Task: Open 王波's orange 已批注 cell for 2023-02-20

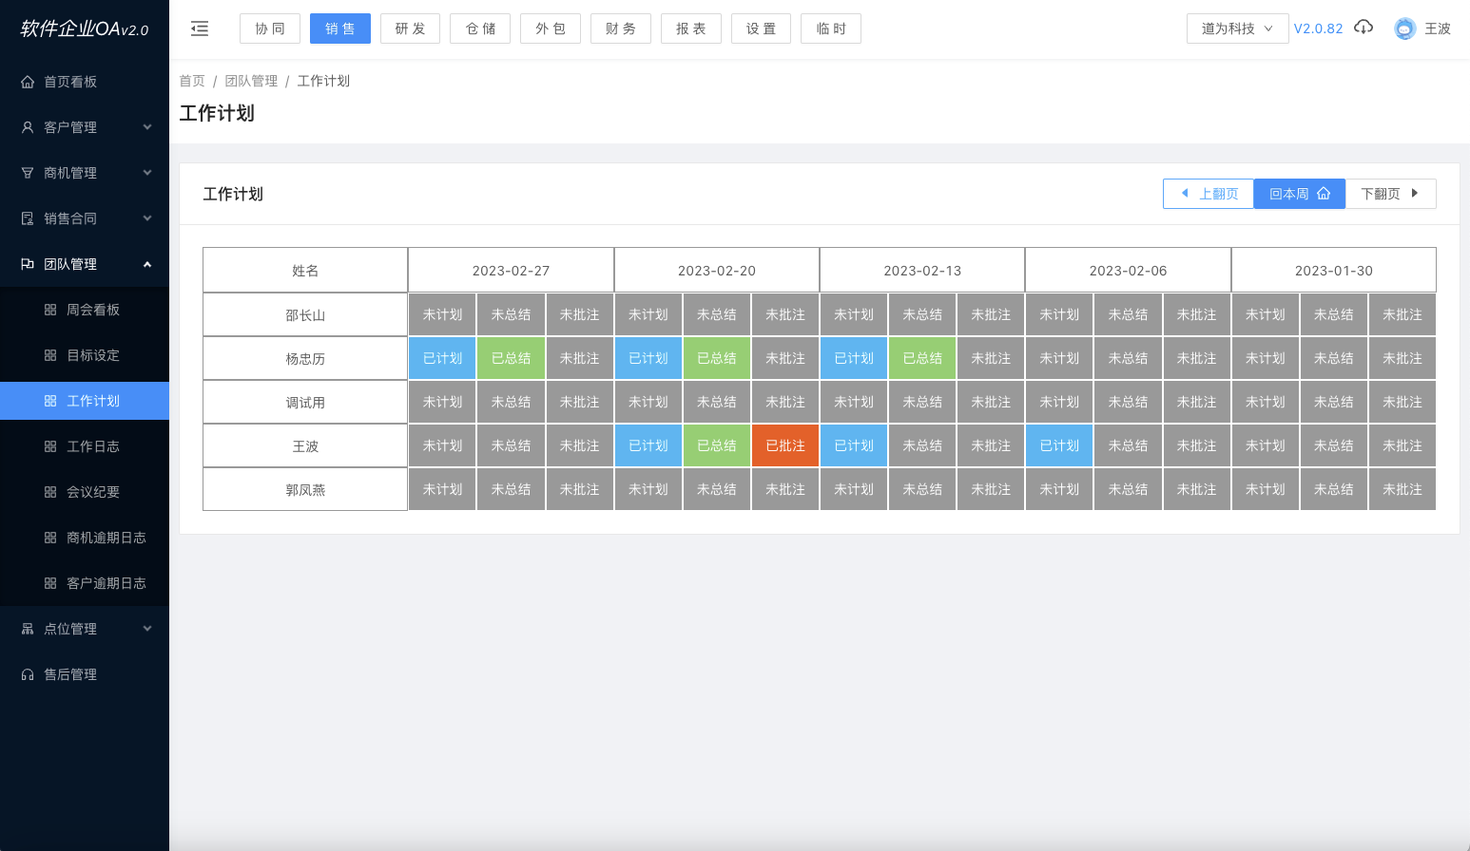Action: click(x=785, y=445)
